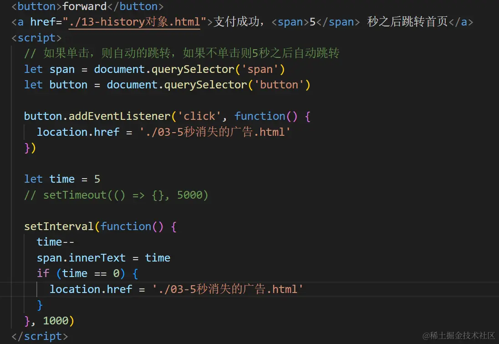
Task: Click the opening <script> tag
Action: [36, 37]
